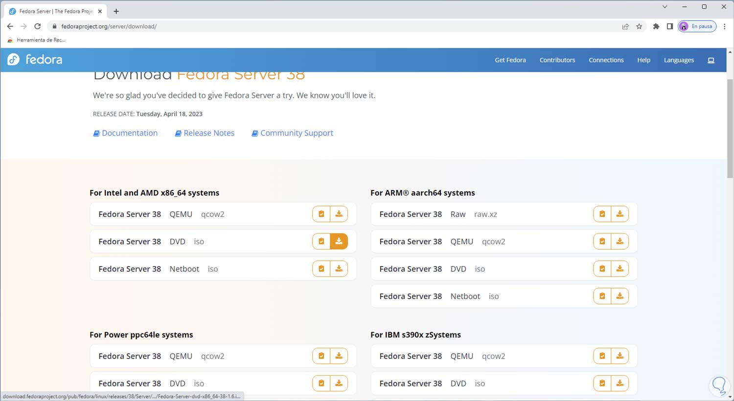Download Fedora Server 38 QEMU qcow2 for x86_64
The width and height of the screenshot is (734, 401).
[339, 214]
